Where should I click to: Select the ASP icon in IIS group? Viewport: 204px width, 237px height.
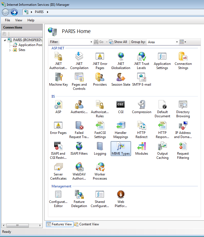(58, 107)
